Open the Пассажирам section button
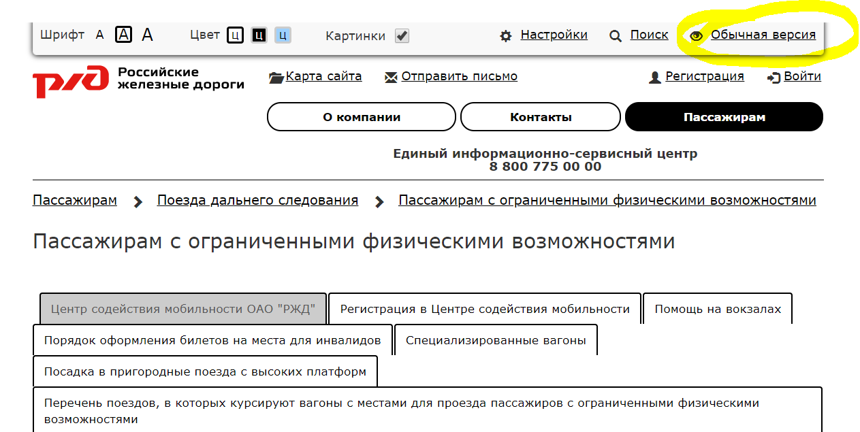The image size is (860, 432). (724, 117)
